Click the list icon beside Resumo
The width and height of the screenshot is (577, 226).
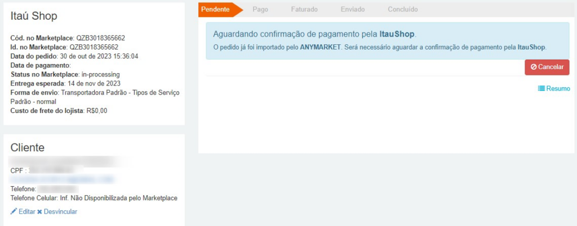[x=542, y=88]
